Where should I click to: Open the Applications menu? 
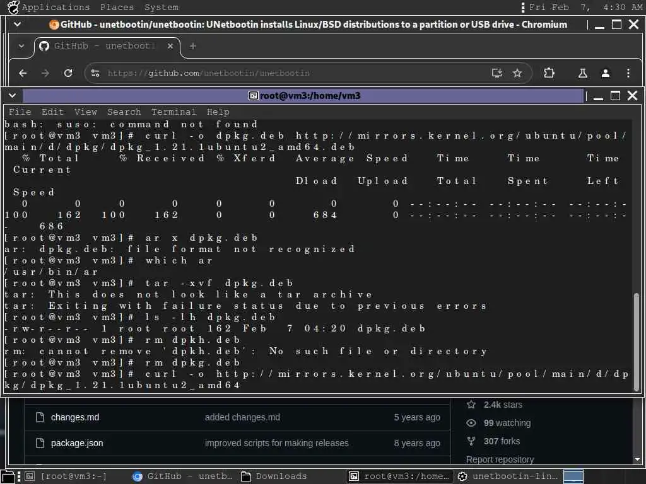coord(56,8)
